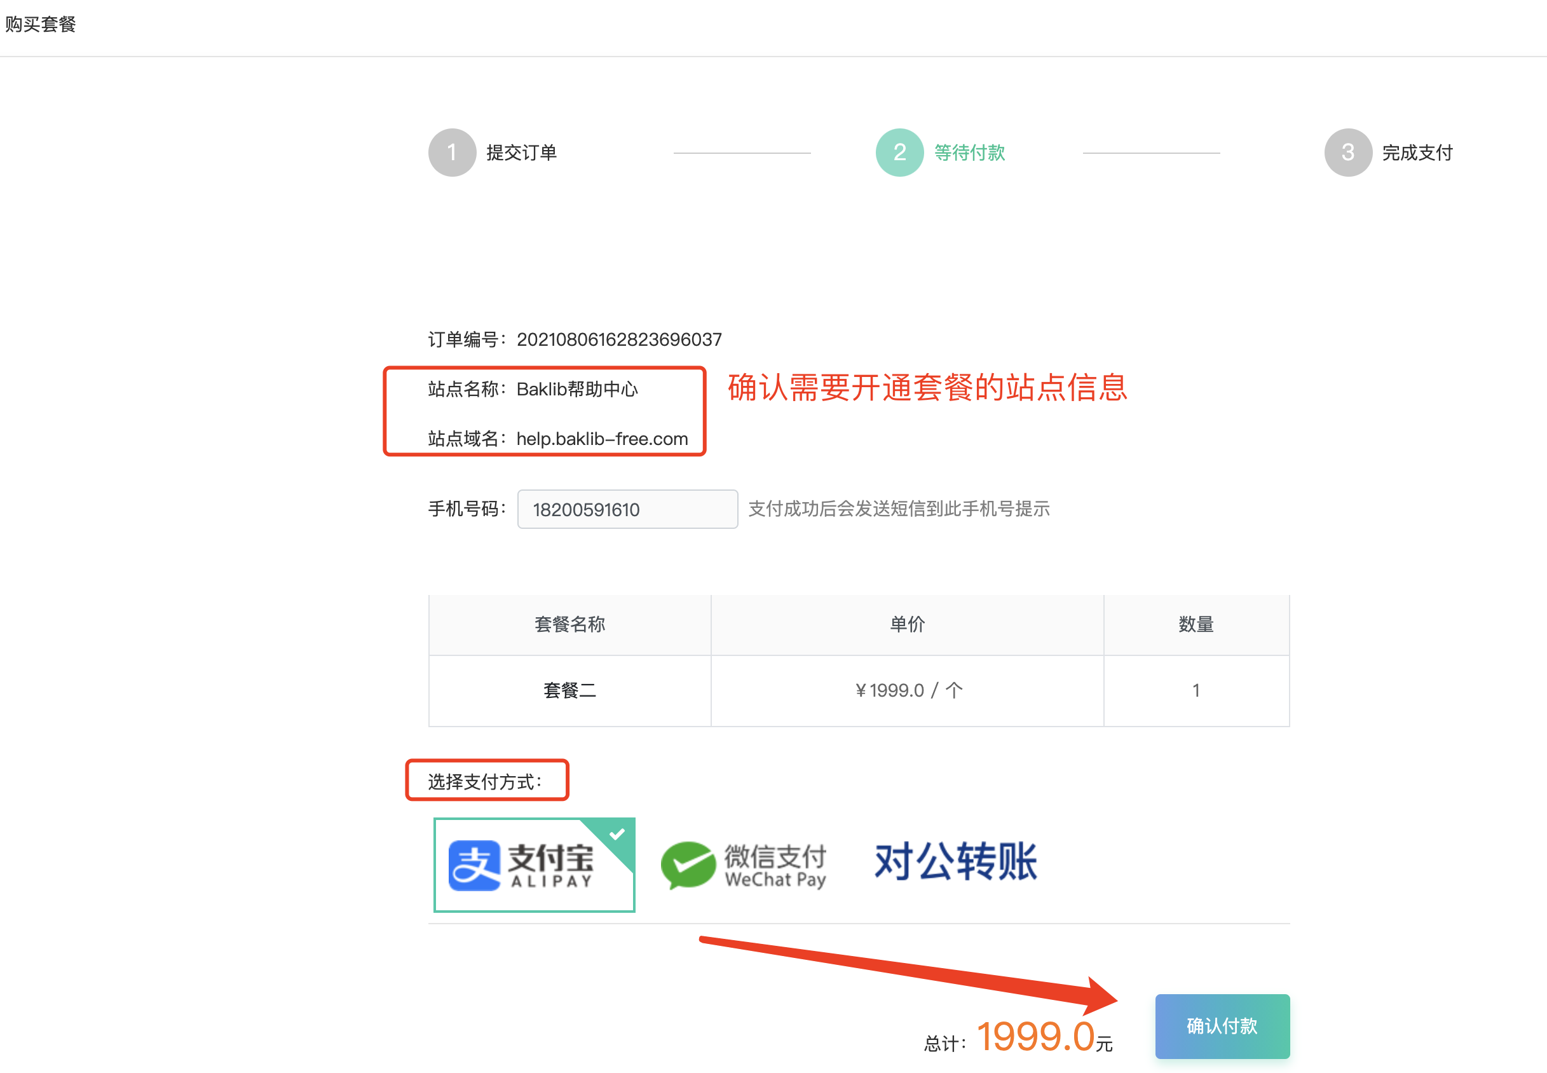The width and height of the screenshot is (1547, 1073).
Task: Click the order number 20210806162823696037
Action: point(619,339)
